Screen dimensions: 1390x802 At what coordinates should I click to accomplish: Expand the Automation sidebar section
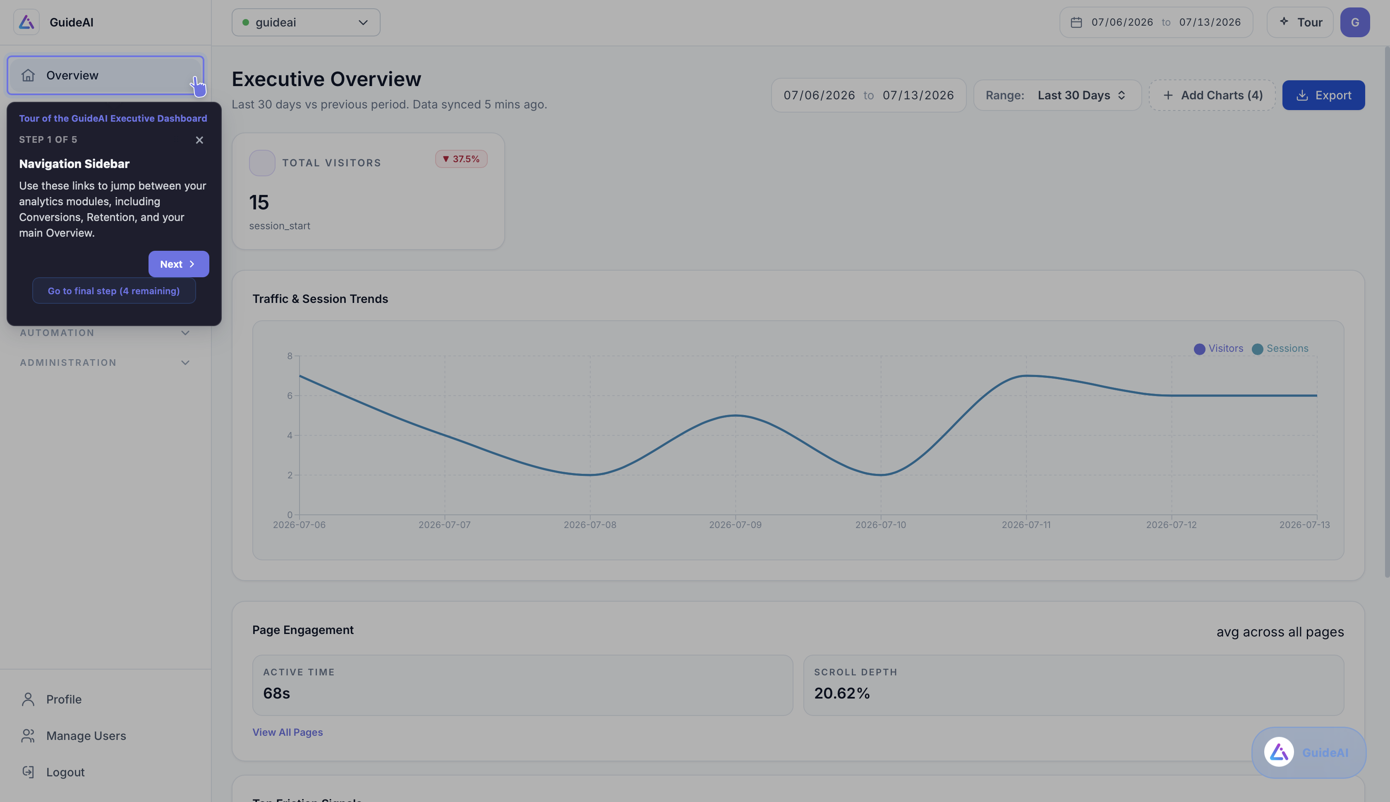click(x=105, y=333)
